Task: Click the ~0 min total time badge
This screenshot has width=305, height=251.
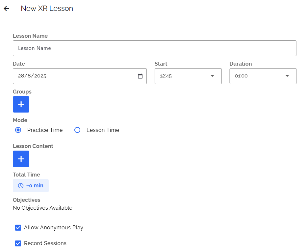Action: coord(31,186)
